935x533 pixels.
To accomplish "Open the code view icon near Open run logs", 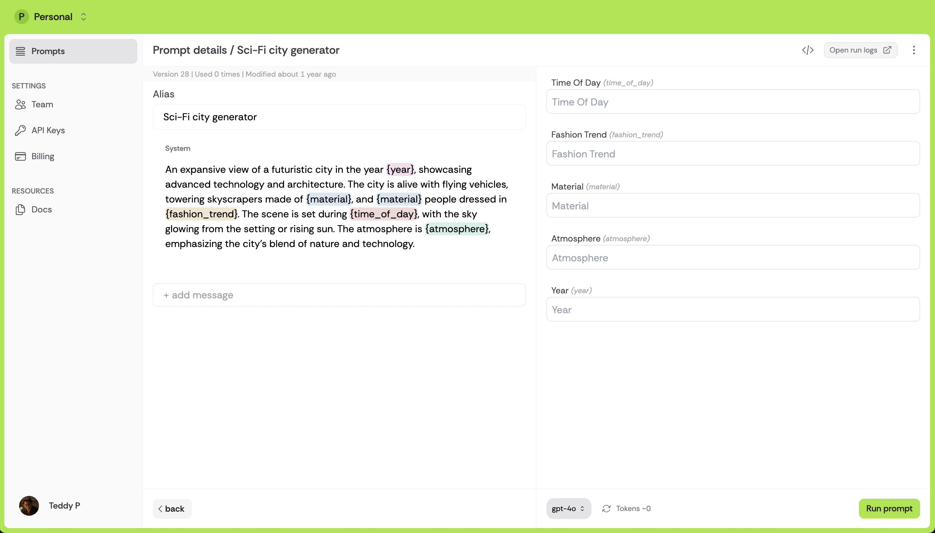I will 807,50.
